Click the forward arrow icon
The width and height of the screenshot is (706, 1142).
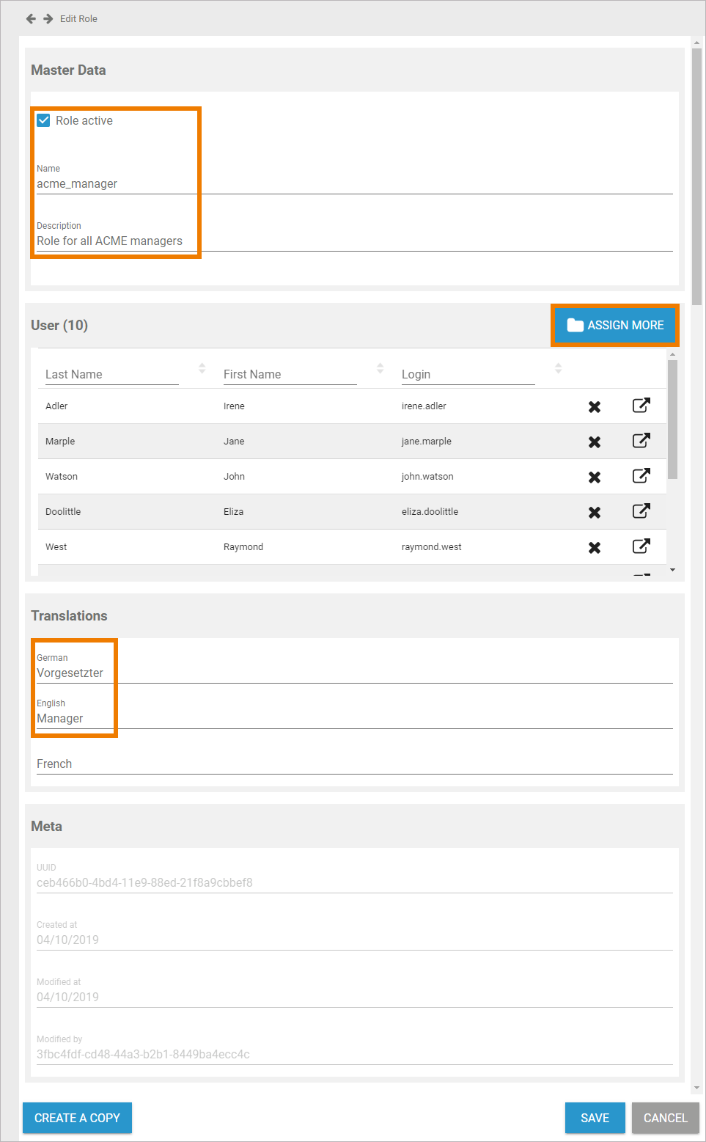click(48, 19)
